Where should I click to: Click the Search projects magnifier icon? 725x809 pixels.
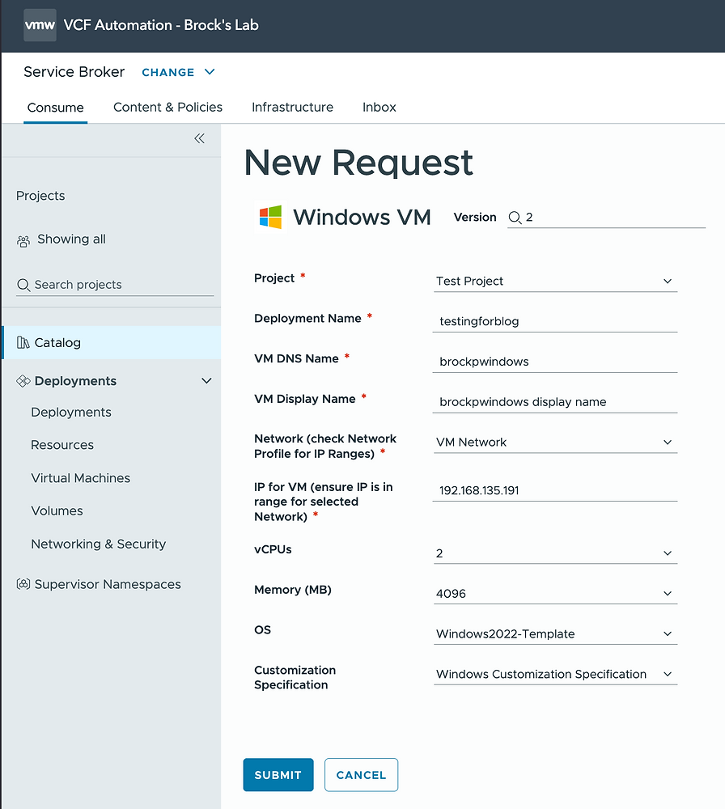click(x=23, y=285)
